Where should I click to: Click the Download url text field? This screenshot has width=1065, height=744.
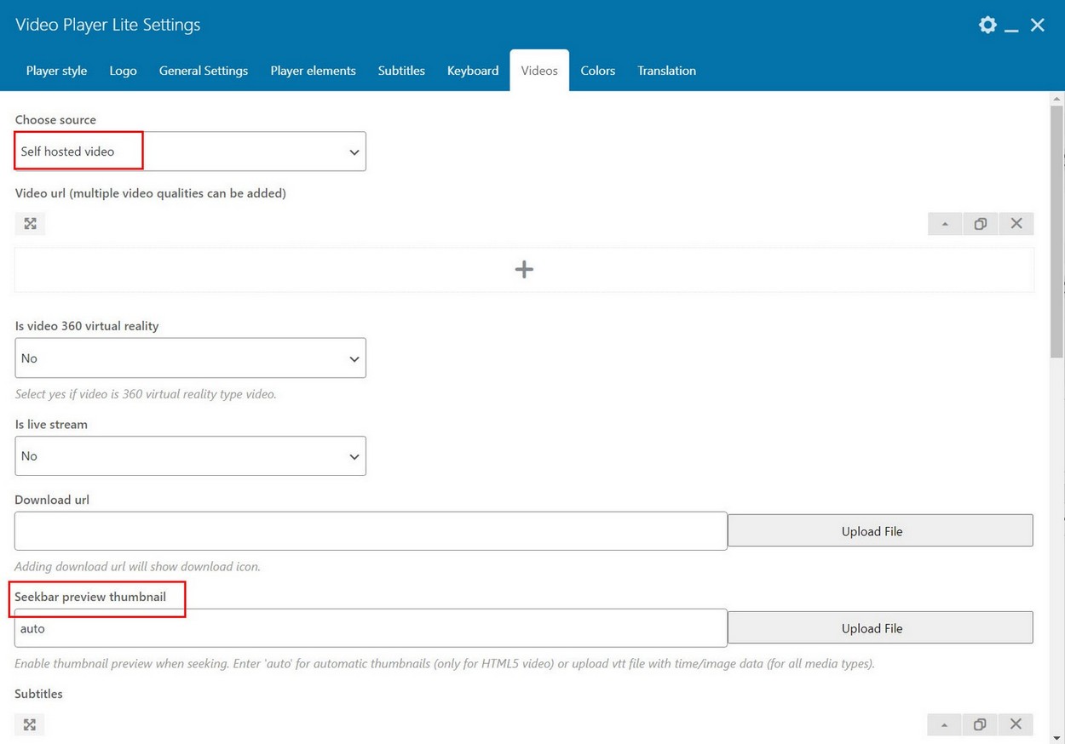[x=371, y=531]
